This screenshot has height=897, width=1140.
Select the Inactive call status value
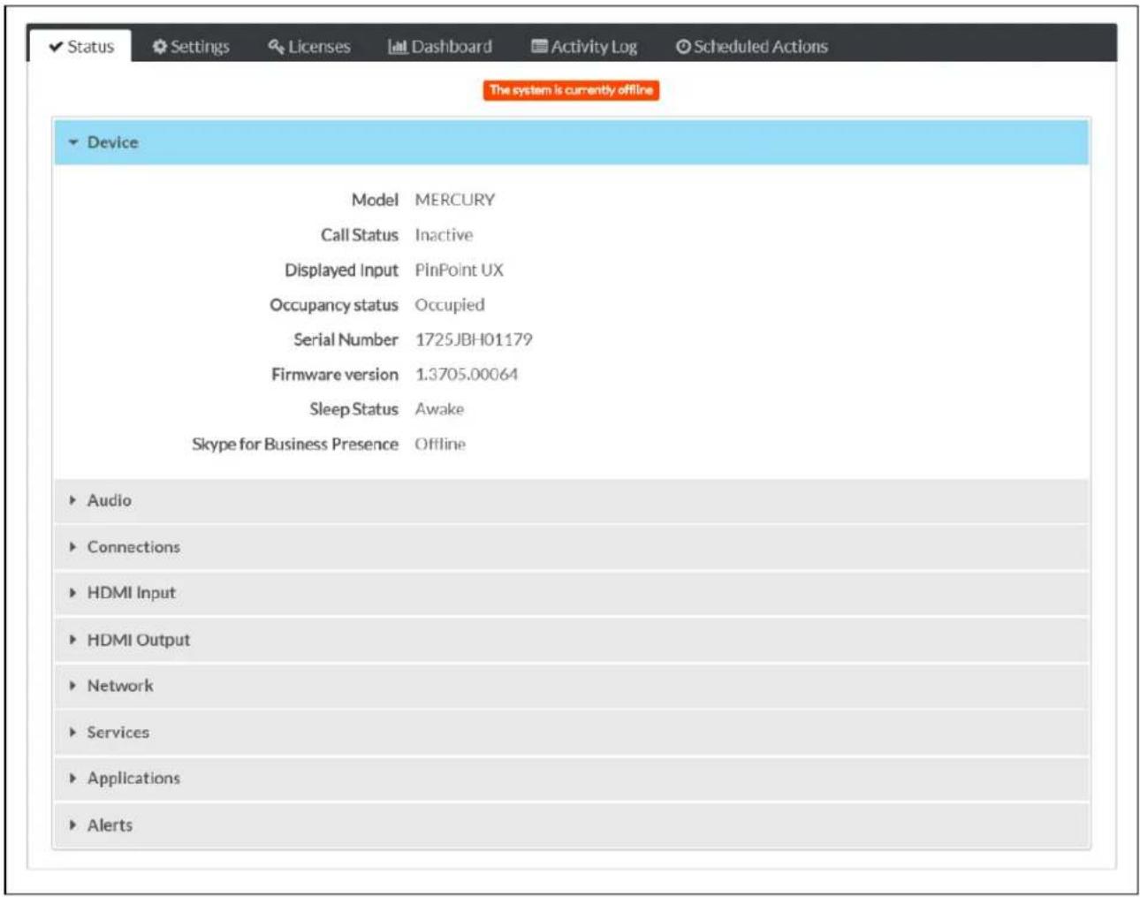point(444,235)
